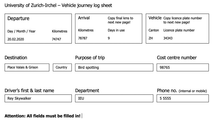Screen dimensions: 216x121
Task: Click the Arrival section heading
Action: click(84, 18)
